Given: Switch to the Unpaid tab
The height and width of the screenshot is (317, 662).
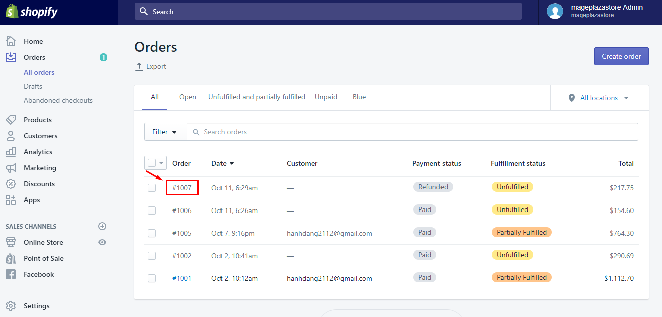Looking at the screenshot, I should click(325, 97).
